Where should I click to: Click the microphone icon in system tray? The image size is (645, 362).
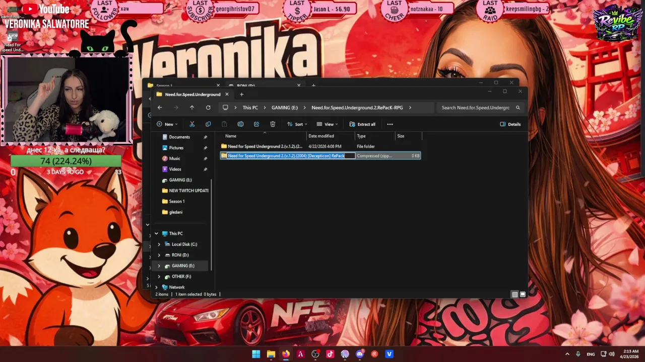coord(578,354)
